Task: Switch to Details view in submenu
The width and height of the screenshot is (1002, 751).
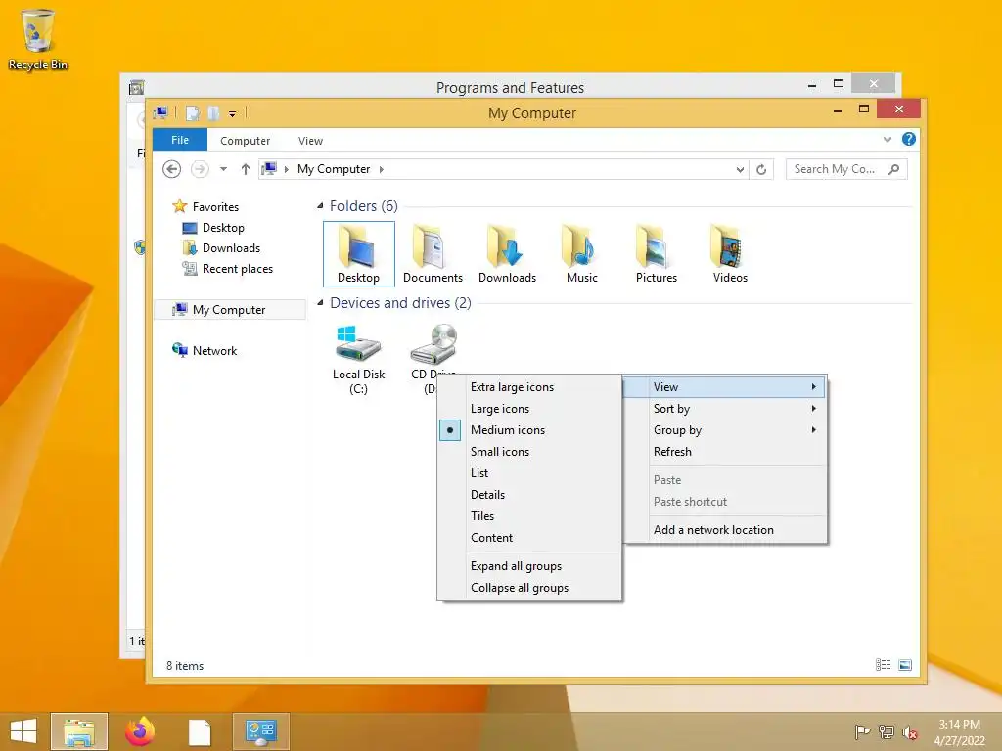Action: click(529, 494)
